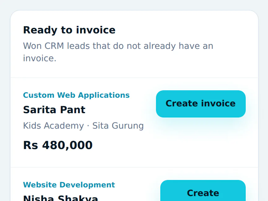Click the name Sarita Pant

pyautogui.click(x=54, y=110)
